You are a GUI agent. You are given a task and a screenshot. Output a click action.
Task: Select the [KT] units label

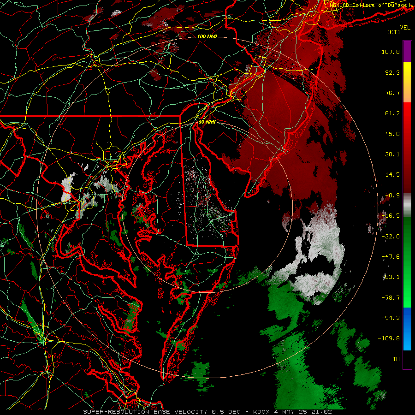click(x=394, y=32)
